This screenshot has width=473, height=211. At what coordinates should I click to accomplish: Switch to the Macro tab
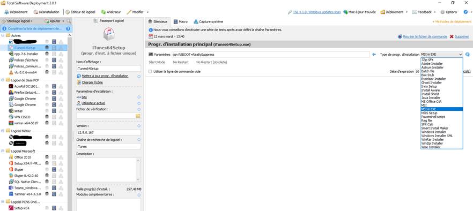point(181,22)
